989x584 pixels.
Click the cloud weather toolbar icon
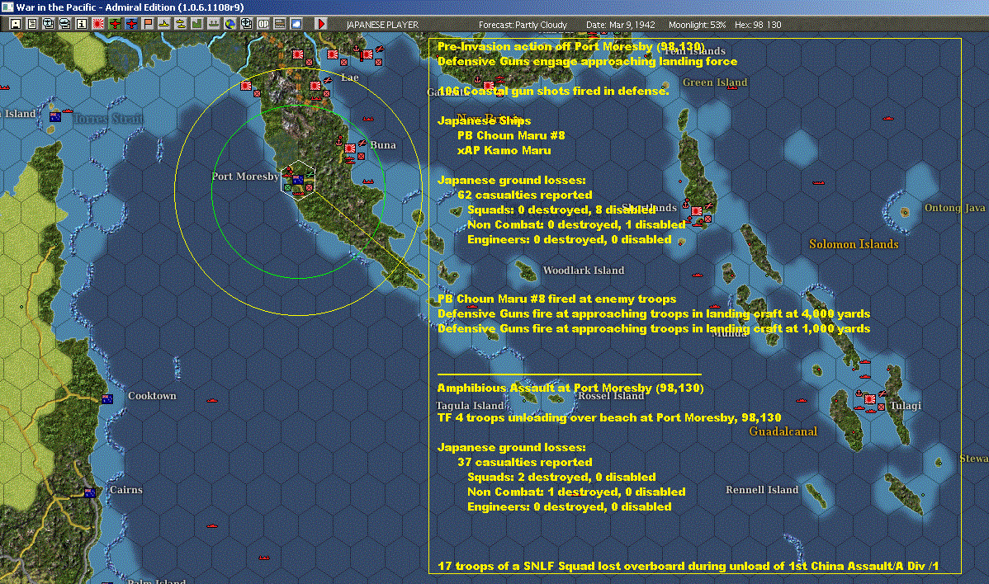(296, 24)
